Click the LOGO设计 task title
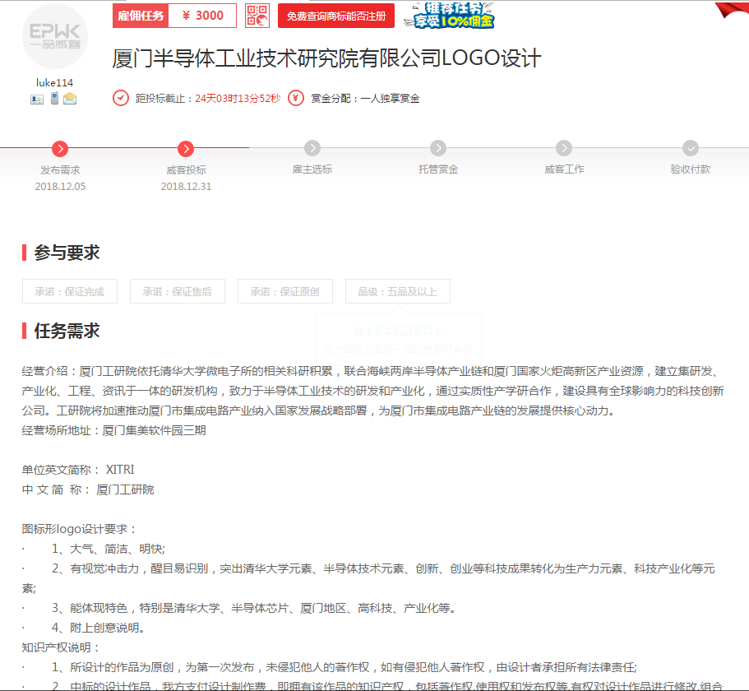This screenshot has width=749, height=691. click(x=326, y=58)
